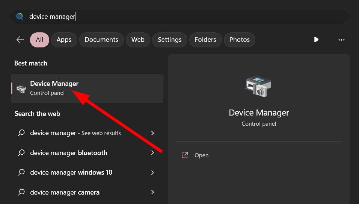Go back using the left arrow
Image resolution: width=359 pixels, height=204 pixels.
20,40
